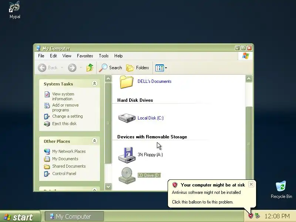This screenshot has width=296, height=222.
Task: Select the 3½ Floppy (A:) drive icon
Action: (127, 155)
